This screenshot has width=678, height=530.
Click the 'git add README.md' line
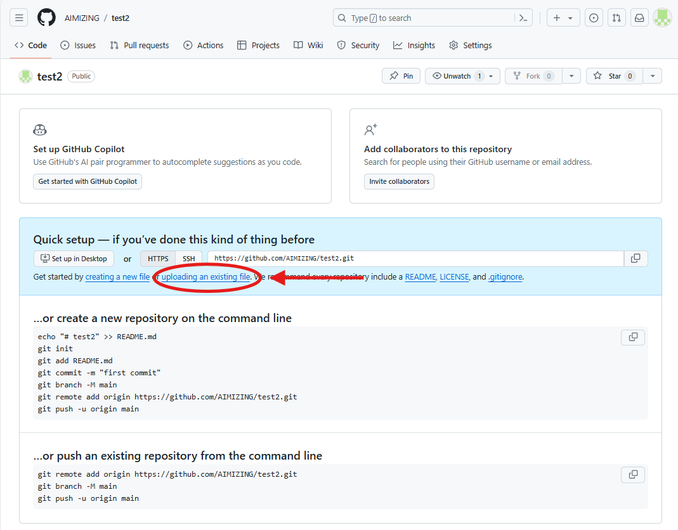click(75, 361)
